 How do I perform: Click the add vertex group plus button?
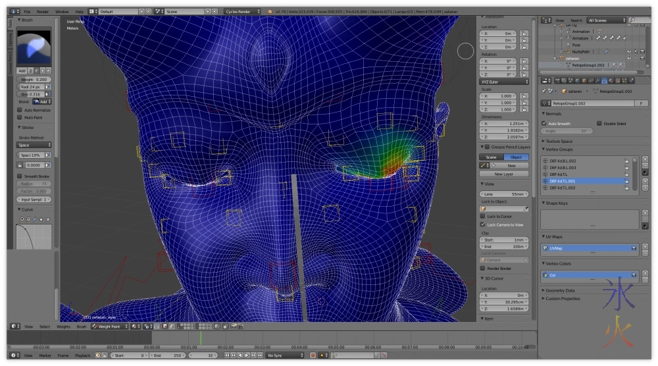pyautogui.click(x=645, y=159)
